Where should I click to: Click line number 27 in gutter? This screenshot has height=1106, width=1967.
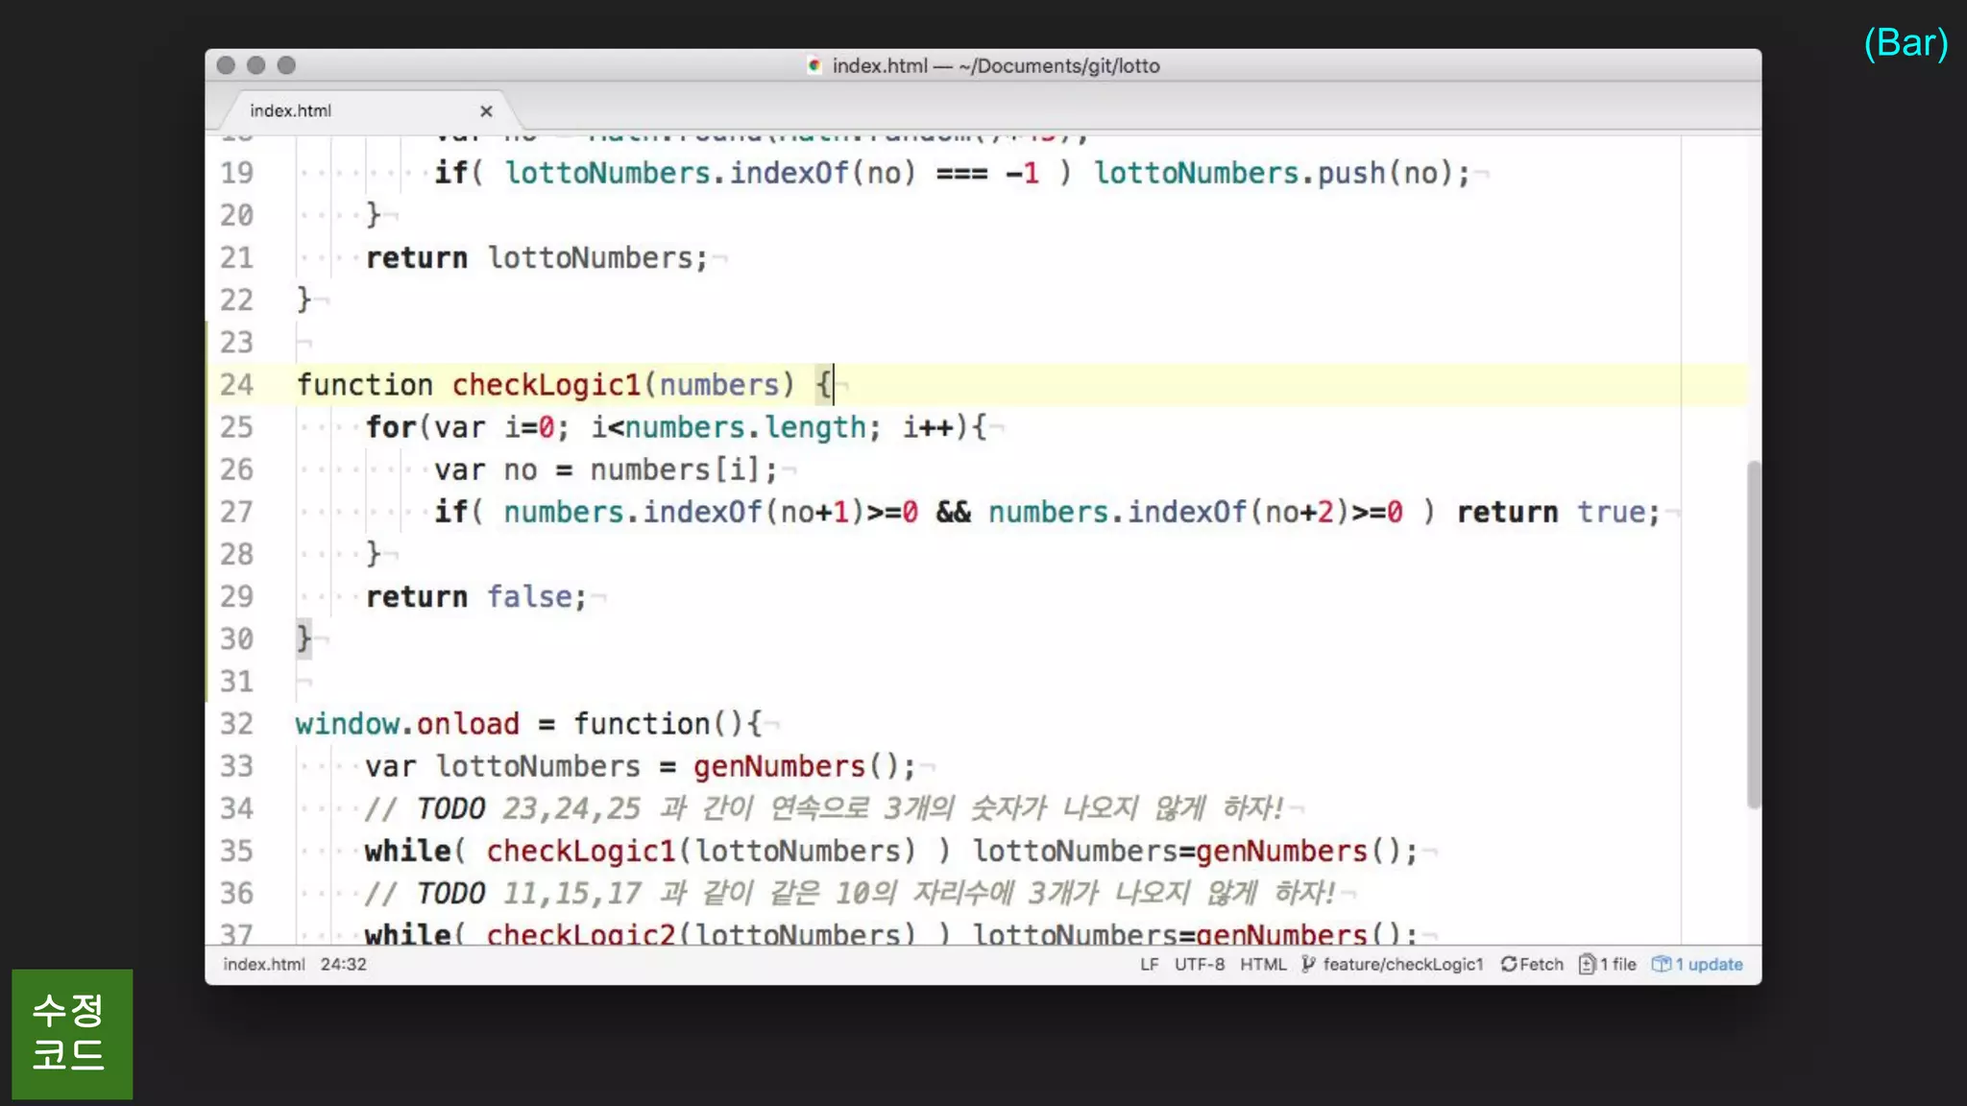tap(236, 512)
